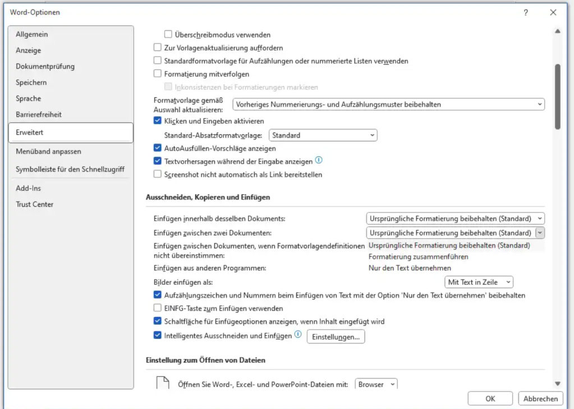Disable Klicken und Eingeben aktivieren
This screenshot has width=574, height=409.
[x=158, y=121]
